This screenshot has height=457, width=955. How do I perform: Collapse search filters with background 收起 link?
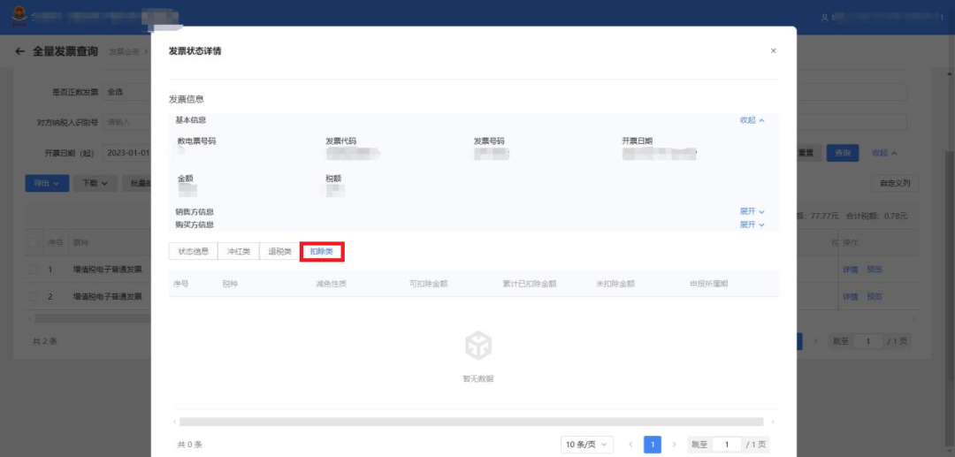[884, 153]
